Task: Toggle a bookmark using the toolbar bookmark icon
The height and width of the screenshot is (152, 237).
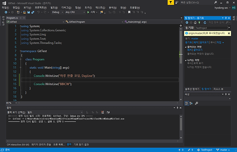Action: [x=129, y=12]
